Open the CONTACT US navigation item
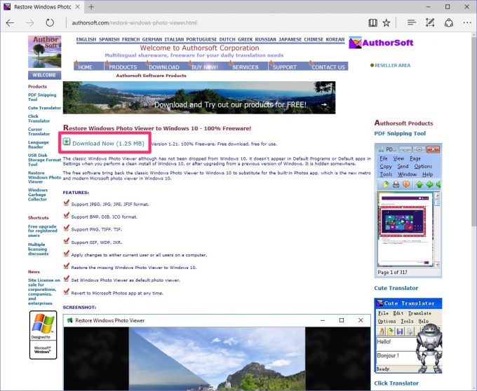Screen dimensions: 477x391 coord(328,67)
